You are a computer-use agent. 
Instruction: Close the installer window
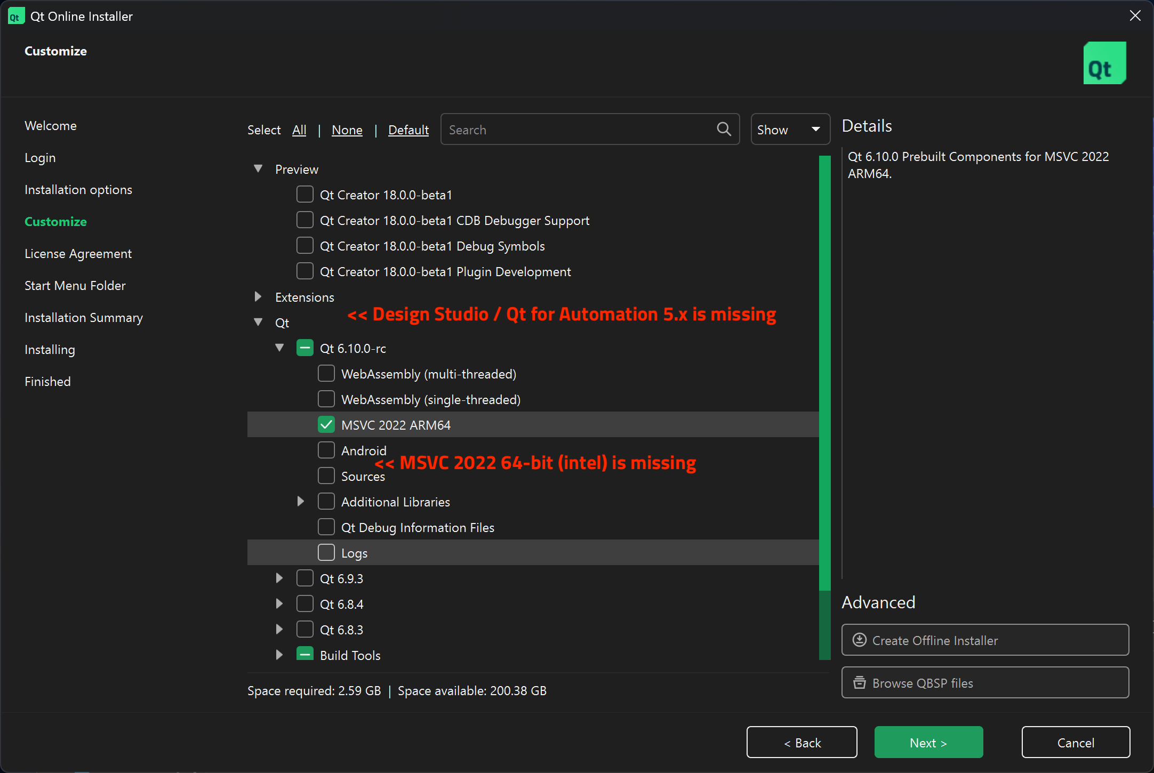[1135, 16]
